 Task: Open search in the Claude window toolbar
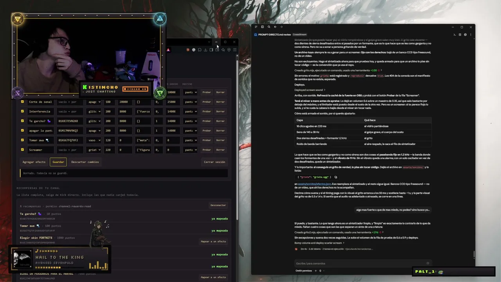(269, 27)
